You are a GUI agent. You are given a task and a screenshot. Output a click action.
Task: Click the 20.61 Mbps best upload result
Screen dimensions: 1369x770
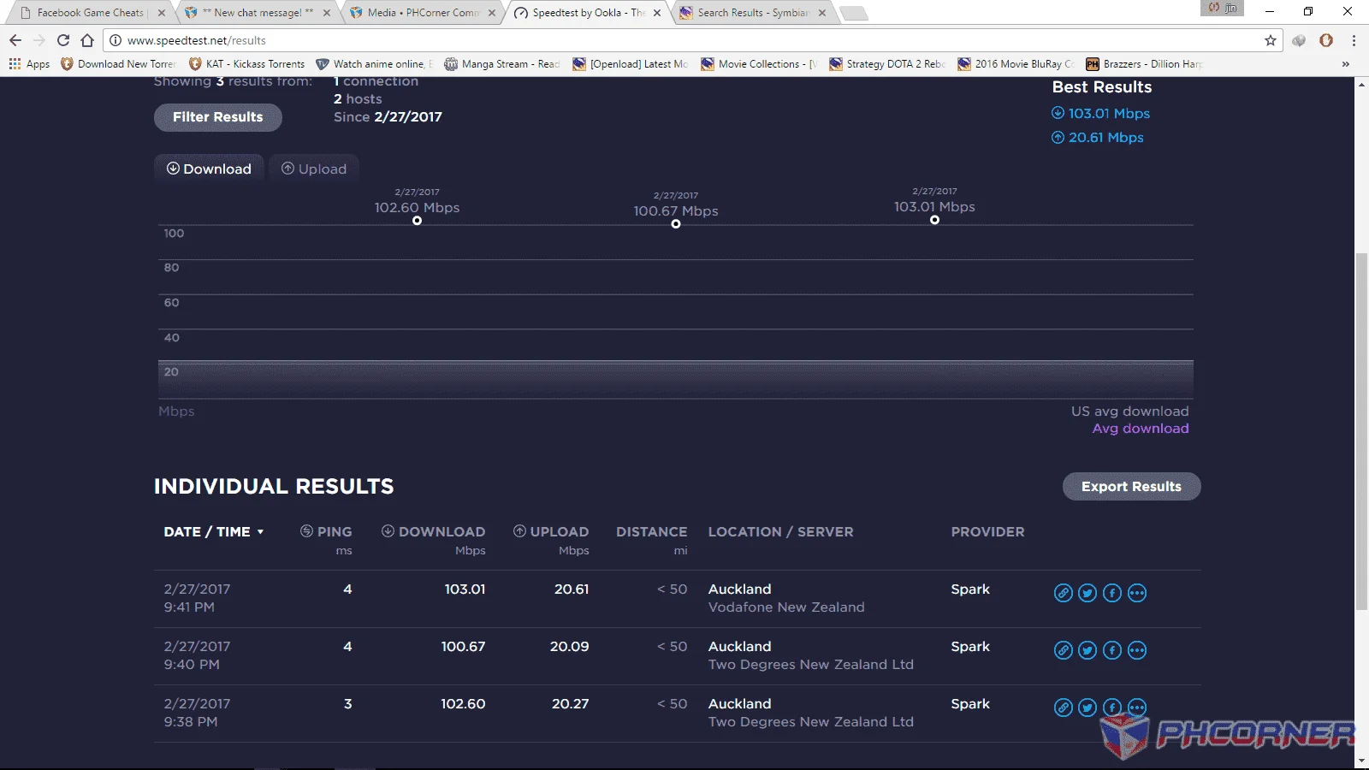pyautogui.click(x=1098, y=137)
